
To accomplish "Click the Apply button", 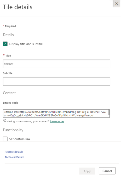I will [87, 171].
